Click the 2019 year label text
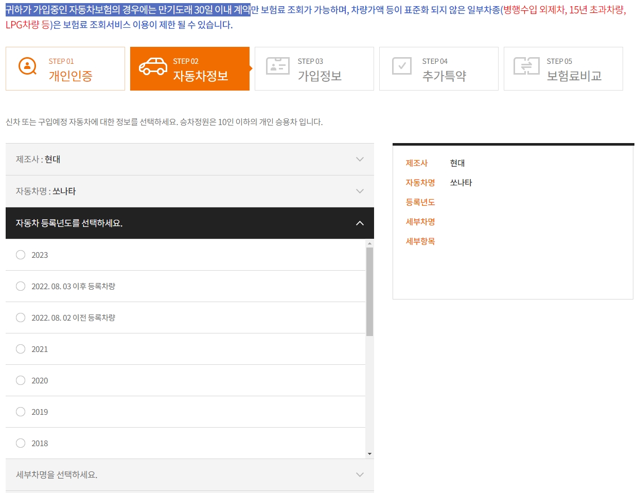 (40, 412)
